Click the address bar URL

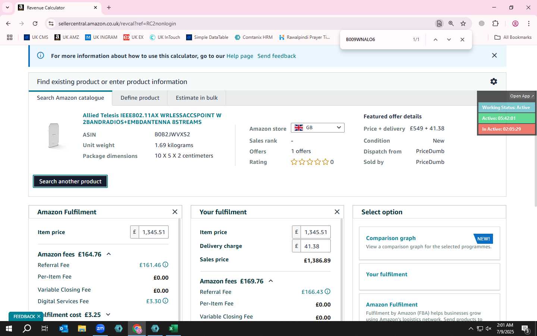117,24
